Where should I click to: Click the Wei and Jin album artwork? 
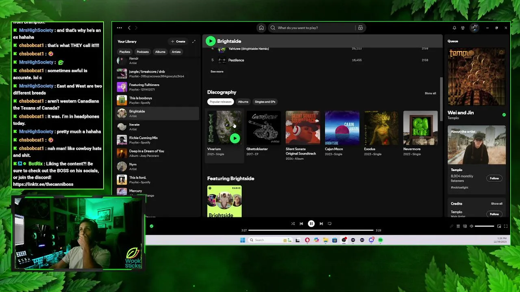477,77
